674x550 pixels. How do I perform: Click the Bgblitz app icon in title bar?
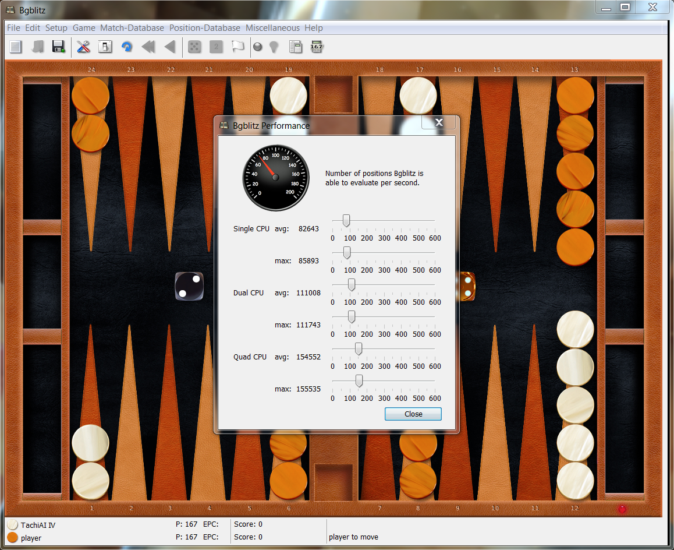pyautogui.click(x=10, y=10)
